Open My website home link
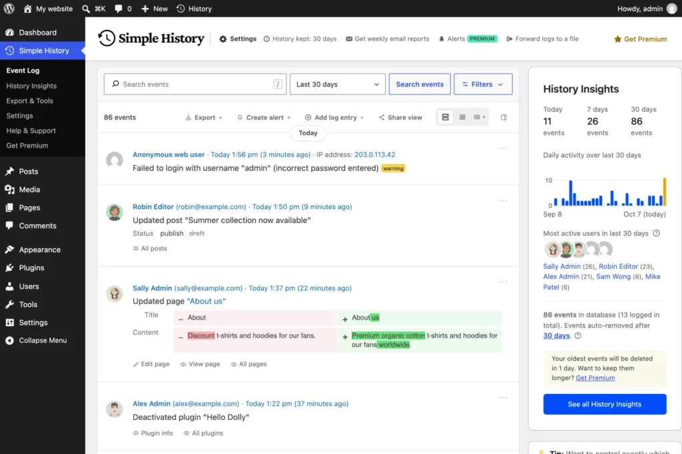 point(48,9)
